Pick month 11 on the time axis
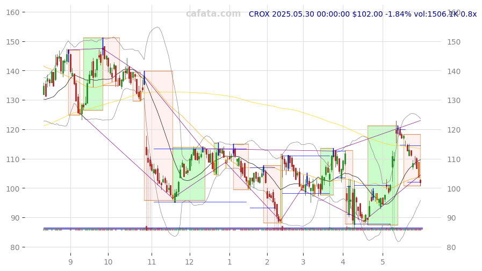 [x=152, y=262]
